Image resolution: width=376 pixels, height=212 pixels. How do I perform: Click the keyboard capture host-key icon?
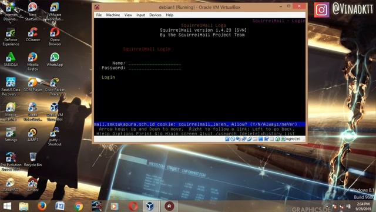pyautogui.click(x=283, y=139)
